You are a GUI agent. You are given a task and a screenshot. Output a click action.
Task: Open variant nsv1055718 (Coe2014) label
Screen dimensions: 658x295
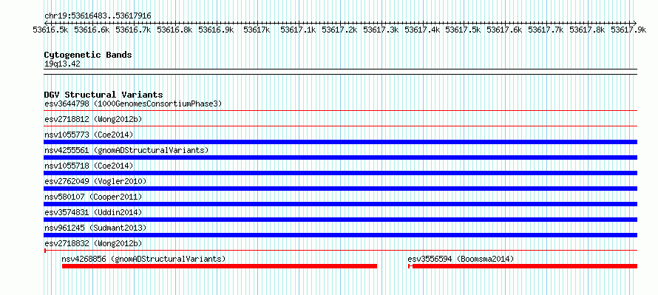click(89, 166)
